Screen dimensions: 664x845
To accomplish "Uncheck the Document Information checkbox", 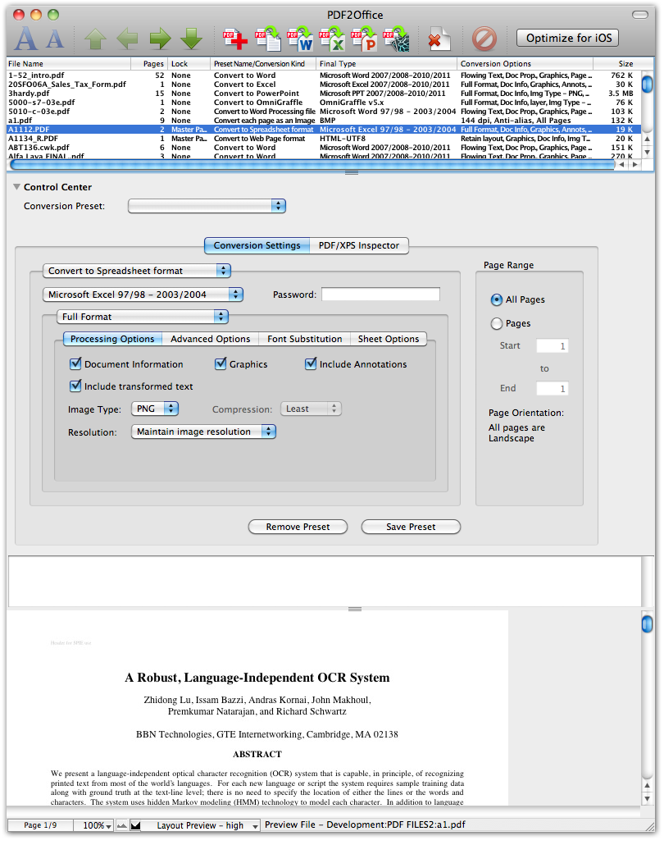I will [75, 363].
